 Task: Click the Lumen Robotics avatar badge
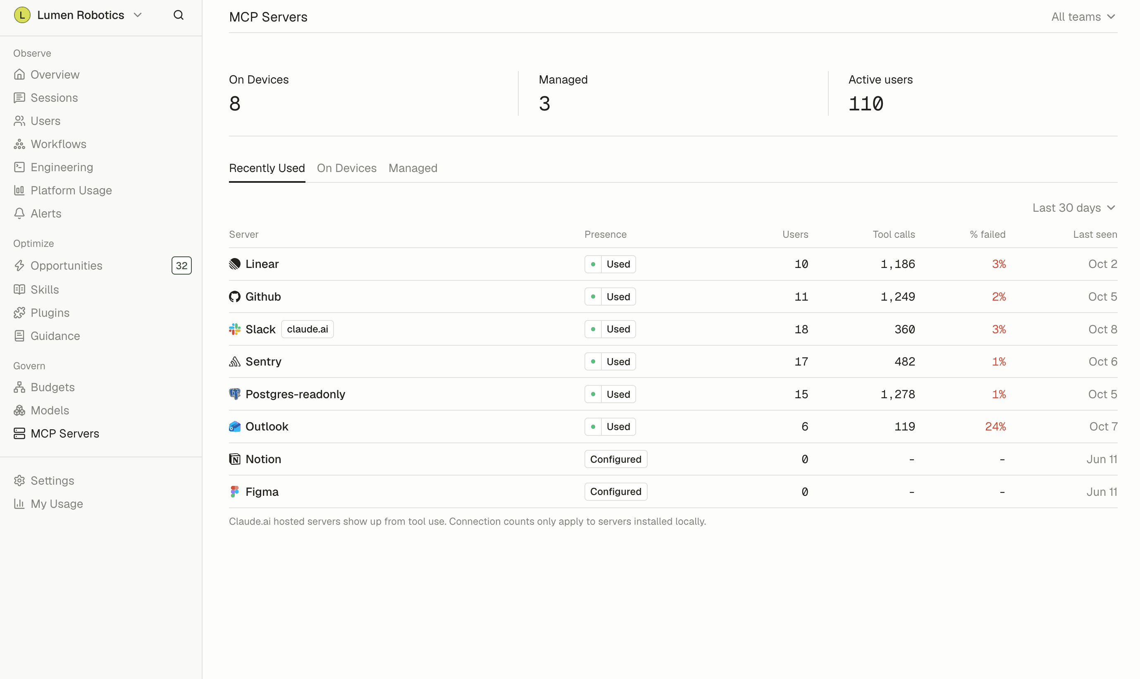pyautogui.click(x=22, y=15)
